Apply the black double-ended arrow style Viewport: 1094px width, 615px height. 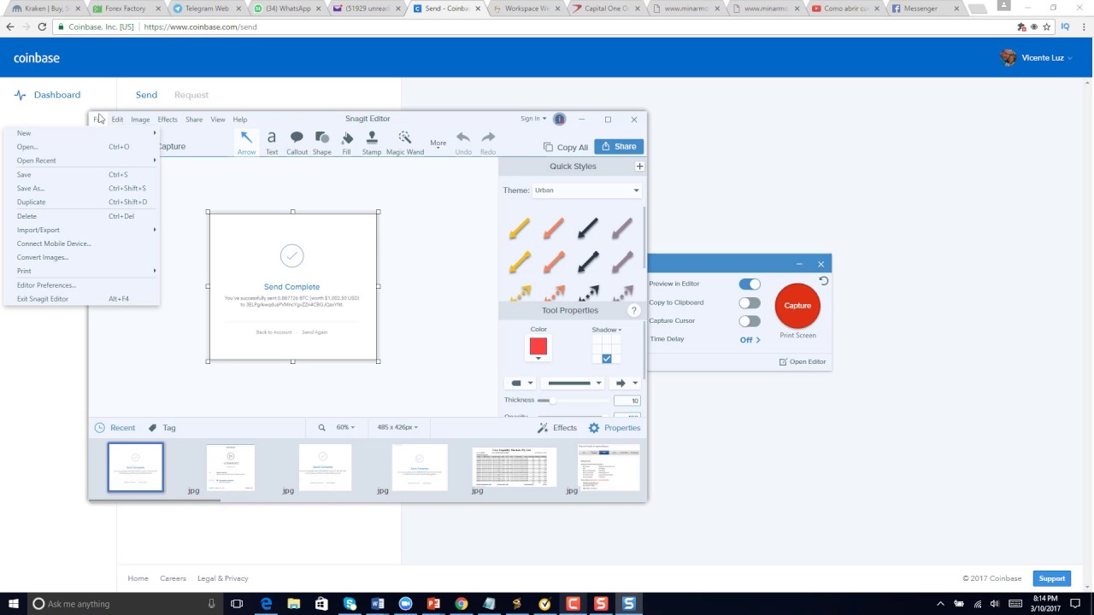(x=588, y=293)
